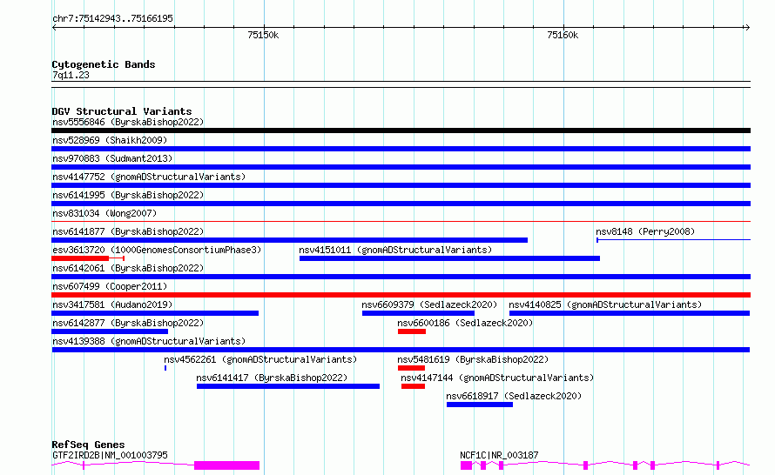Open nsv528969 (Shaikh2009) variant label
This screenshot has width=775, height=475.
click(x=110, y=140)
